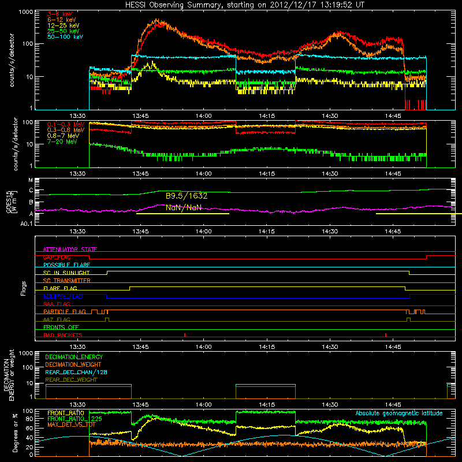
Task: Click the REAR_DEC_CHAN/128 legend label
Action: (x=76, y=372)
